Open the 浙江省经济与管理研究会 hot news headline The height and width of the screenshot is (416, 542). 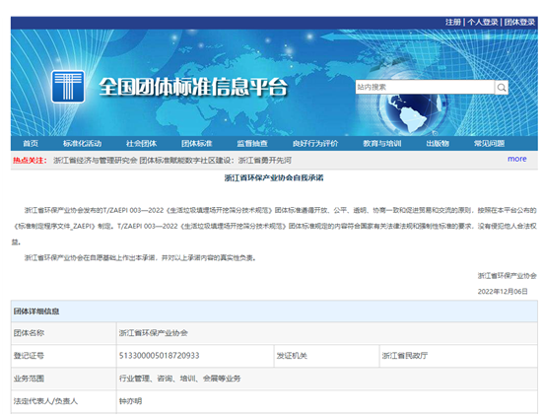(172, 161)
